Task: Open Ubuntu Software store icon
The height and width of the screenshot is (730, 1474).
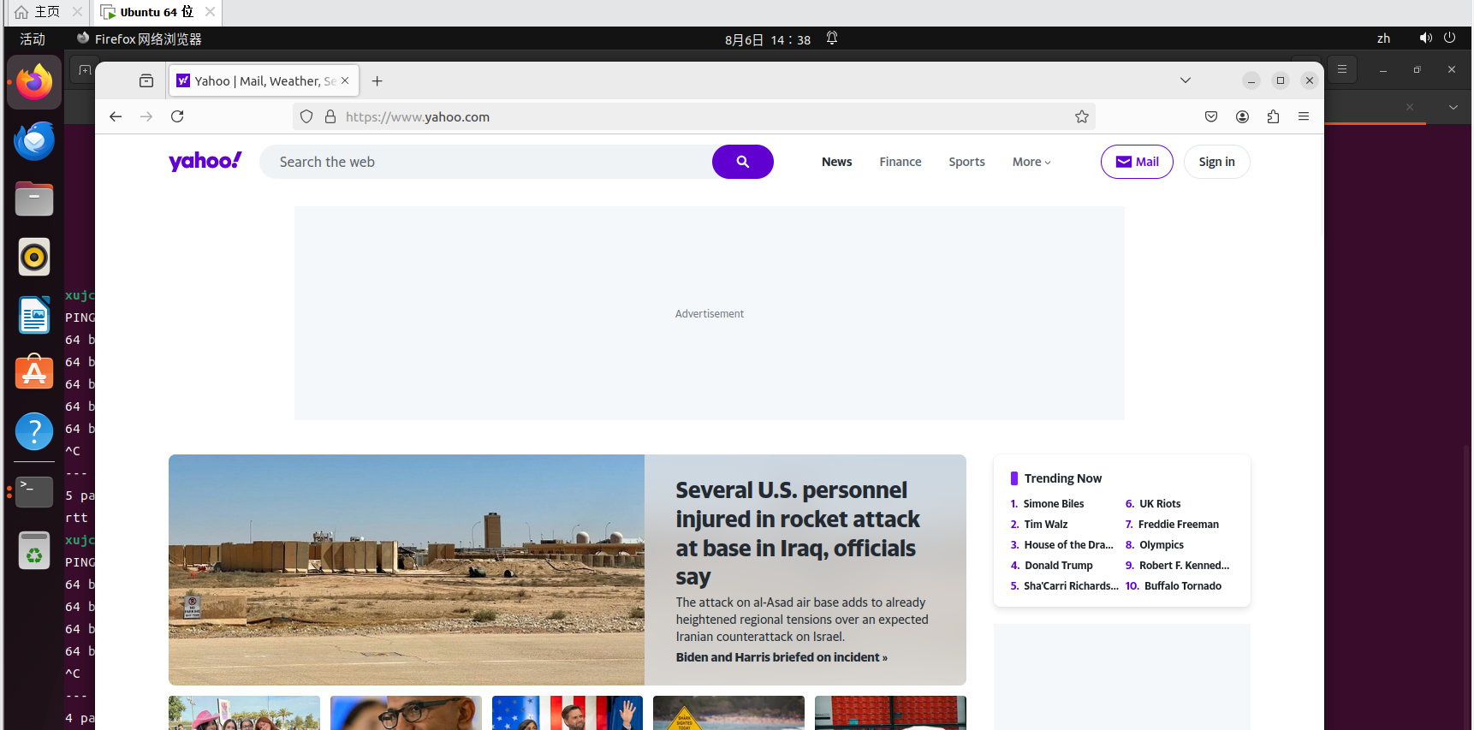Action: click(x=34, y=372)
